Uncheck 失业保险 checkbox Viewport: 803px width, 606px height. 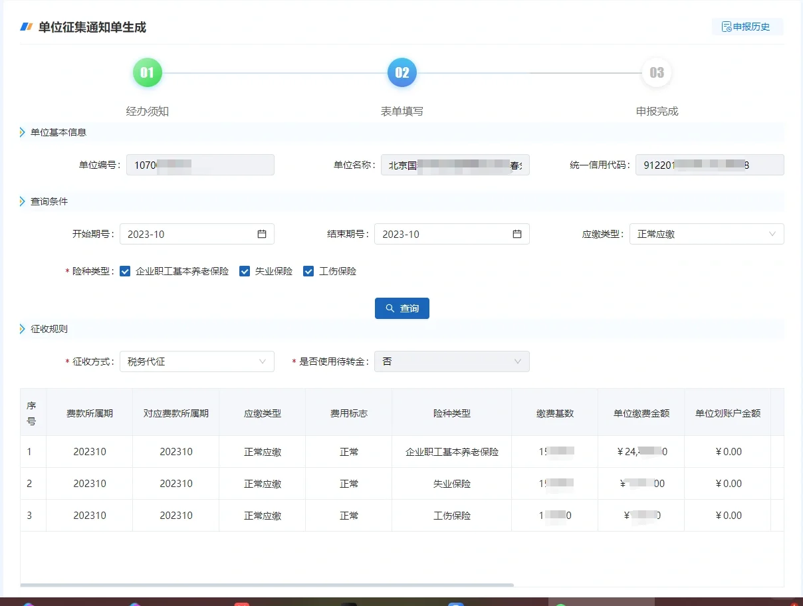(245, 271)
